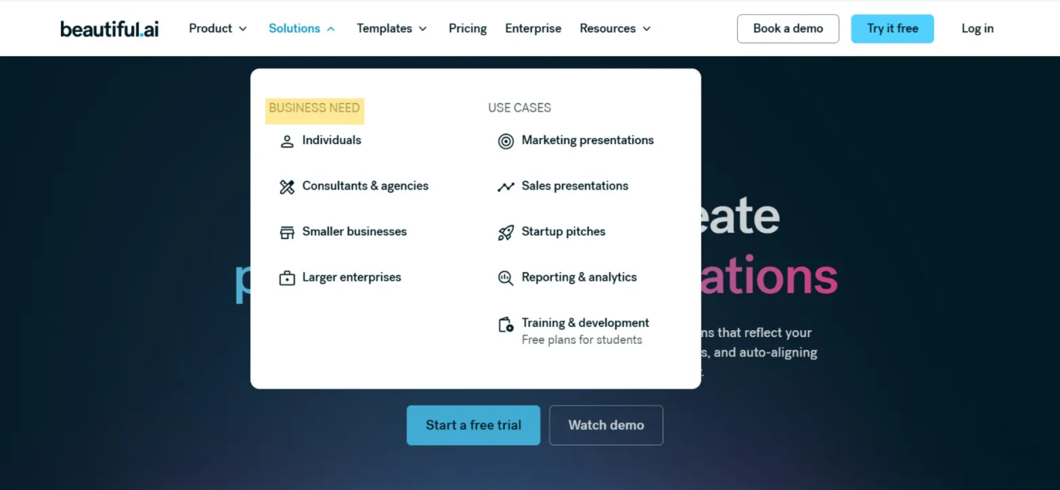Click the trend line icon beside Sales presentations

(506, 187)
